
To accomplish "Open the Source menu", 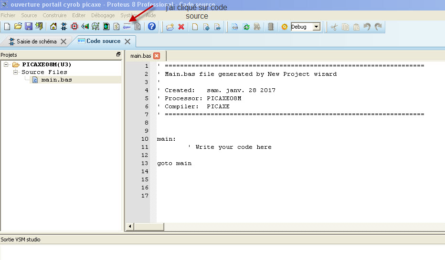I will [29, 15].
